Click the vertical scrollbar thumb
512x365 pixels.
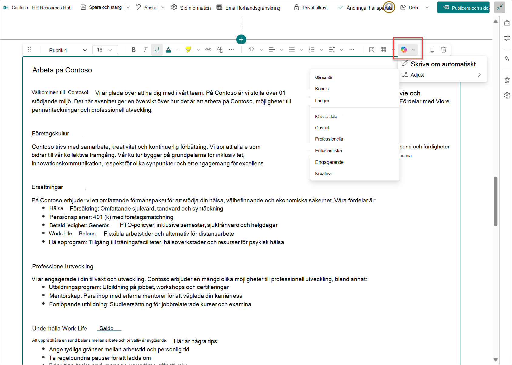(496, 201)
